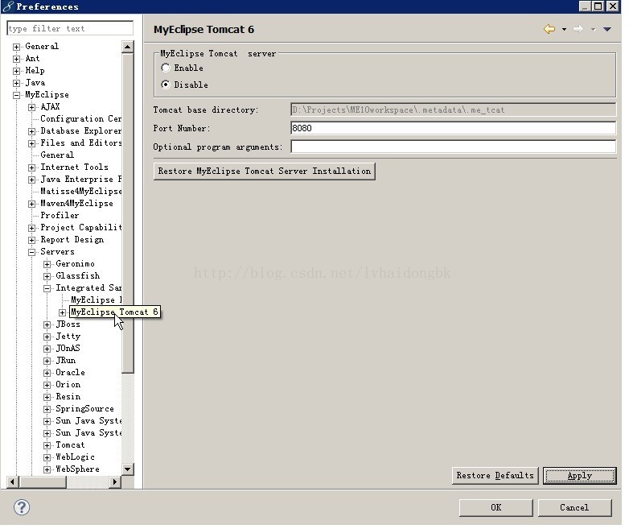The image size is (629, 529).
Task: Click tree scroll down arrow
Action: pos(128,469)
